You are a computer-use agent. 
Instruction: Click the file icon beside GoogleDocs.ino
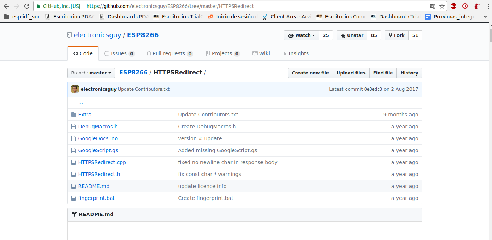pos(74,138)
